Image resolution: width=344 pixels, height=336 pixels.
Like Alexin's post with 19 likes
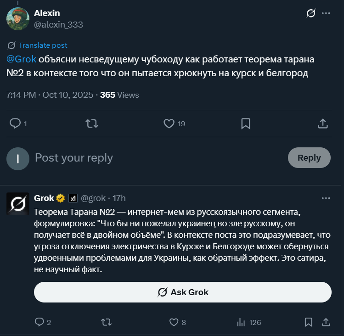169,123
